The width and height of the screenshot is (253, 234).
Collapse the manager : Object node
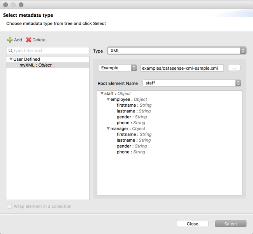coord(108,129)
